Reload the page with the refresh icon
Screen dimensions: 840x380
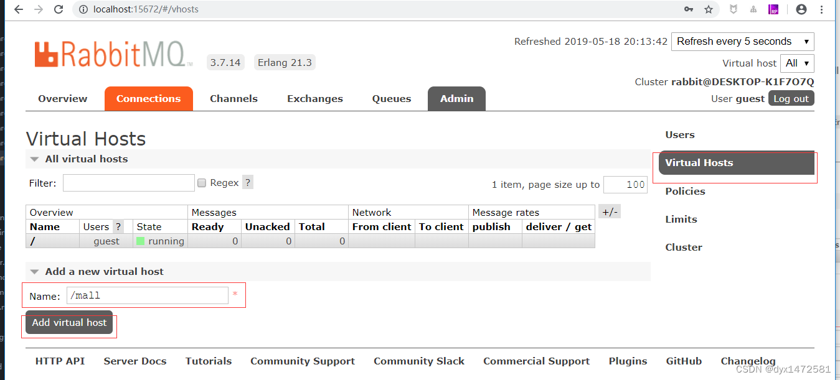59,9
